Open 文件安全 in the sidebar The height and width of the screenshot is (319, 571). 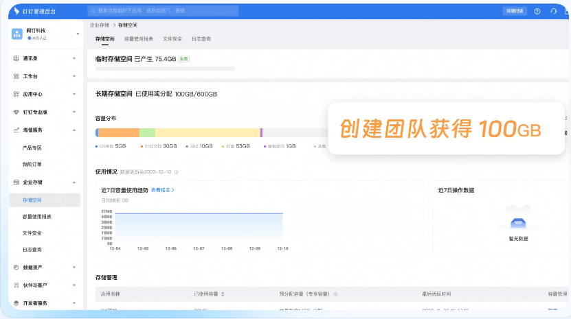(32, 233)
